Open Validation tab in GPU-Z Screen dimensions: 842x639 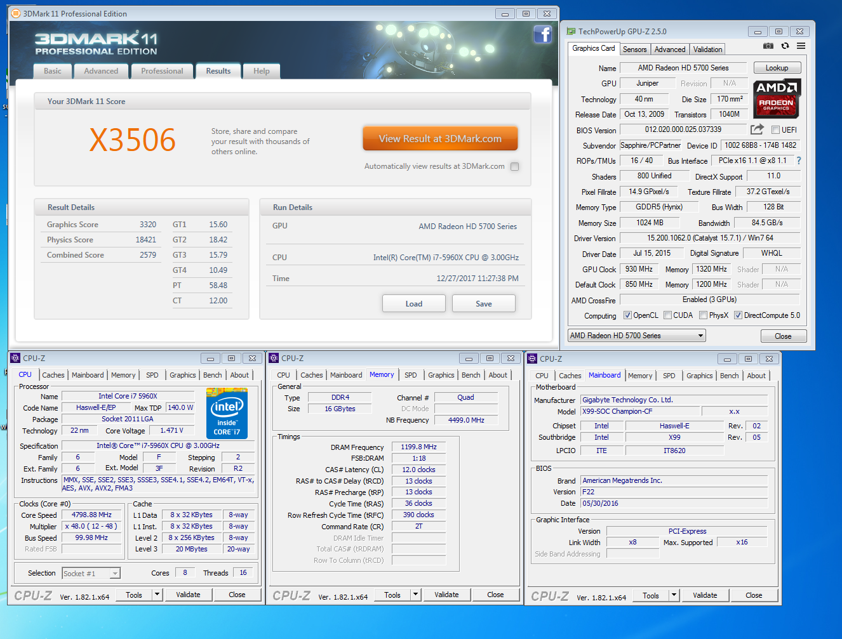(707, 49)
